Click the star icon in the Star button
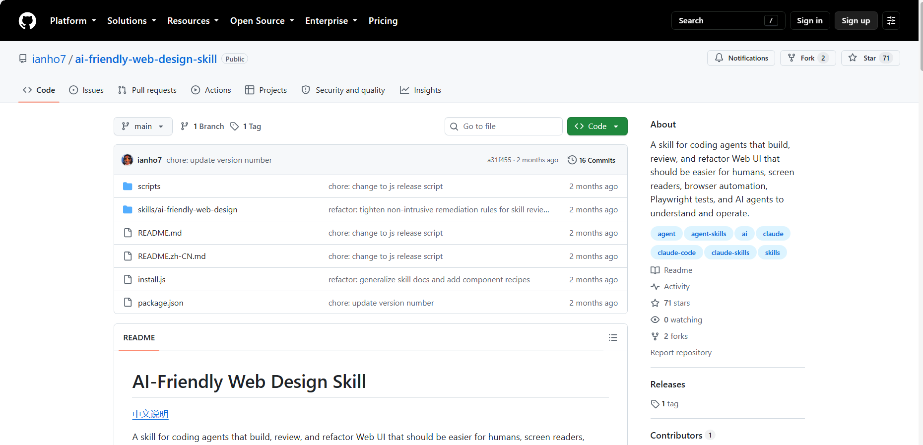 (x=853, y=58)
